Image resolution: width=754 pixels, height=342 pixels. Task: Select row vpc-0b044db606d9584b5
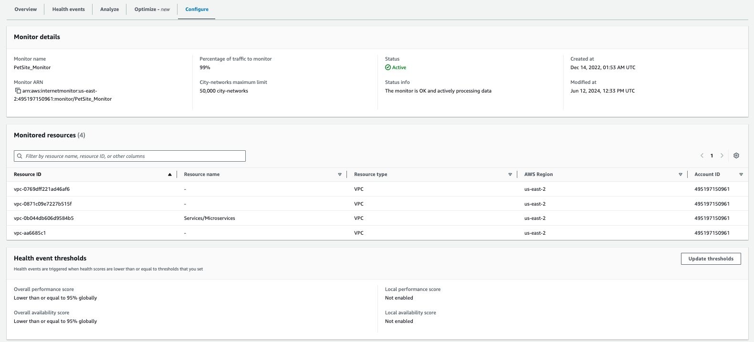tap(377, 218)
